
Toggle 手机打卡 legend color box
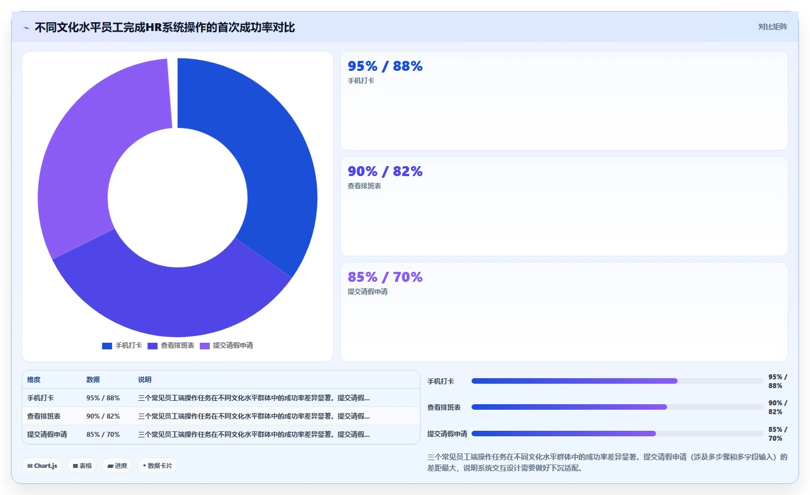click(x=107, y=346)
